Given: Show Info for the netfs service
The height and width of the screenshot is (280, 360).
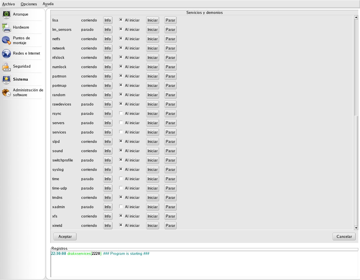Looking at the screenshot, I should pyautogui.click(x=108, y=39).
